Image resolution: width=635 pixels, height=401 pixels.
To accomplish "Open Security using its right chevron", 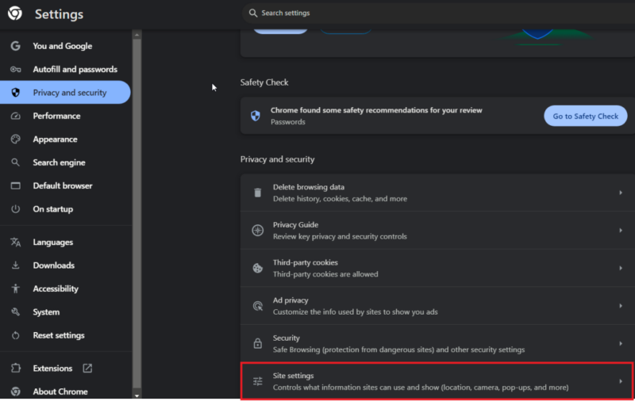I will pyautogui.click(x=621, y=344).
